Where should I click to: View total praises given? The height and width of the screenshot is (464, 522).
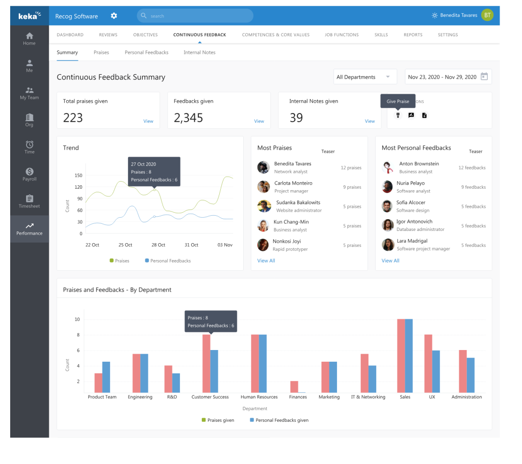[x=148, y=121]
